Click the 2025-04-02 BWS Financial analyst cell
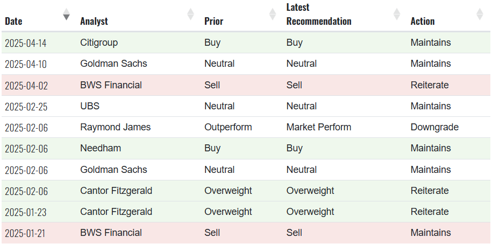The height and width of the screenshot is (244, 492). point(111,85)
